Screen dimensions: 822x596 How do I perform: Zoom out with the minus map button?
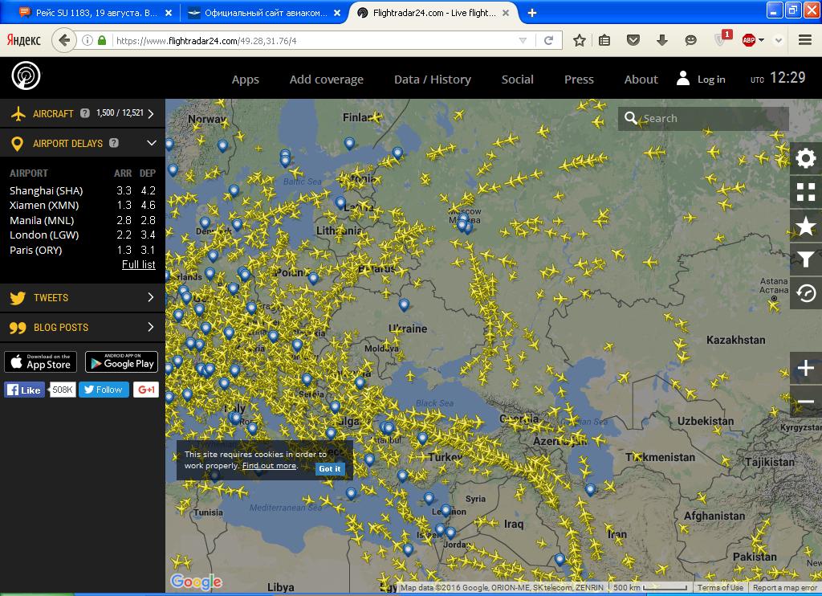point(806,402)
